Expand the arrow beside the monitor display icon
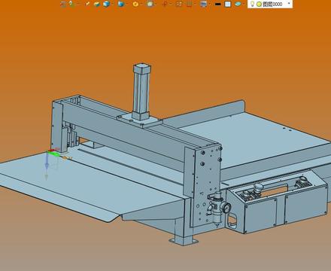Viewport: 331px width, 271px height. point(209,5)
